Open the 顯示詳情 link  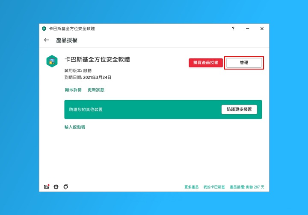pyautogui.click(x=73, y=90)
